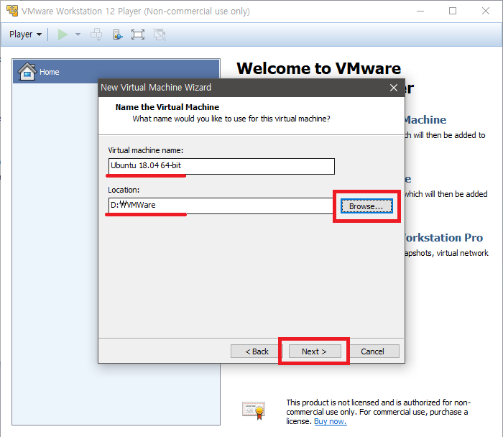This screenshot has width=503, height=437.
Task: Maximize the VMware Player window
Action: [x=453, y=11]
